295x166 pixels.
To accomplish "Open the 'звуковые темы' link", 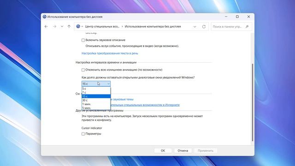I will click(122, 99).
